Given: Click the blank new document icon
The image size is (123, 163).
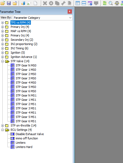Looking at the screenshot, I should (35, 3).
